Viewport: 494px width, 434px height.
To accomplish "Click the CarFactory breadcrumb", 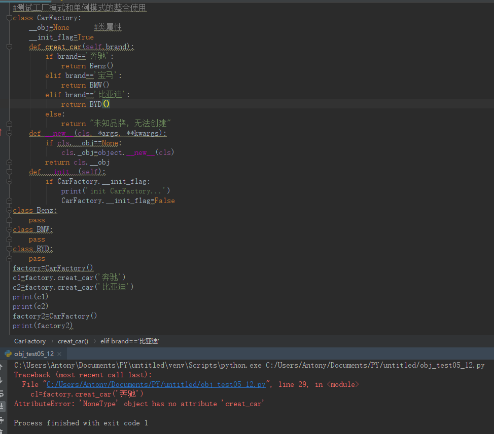I will click(x=30, y=341).
